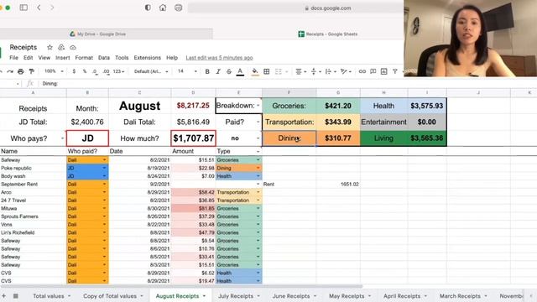
Task: Print the spreadsheet using printer icon
Action: click(x=20, y=71)
